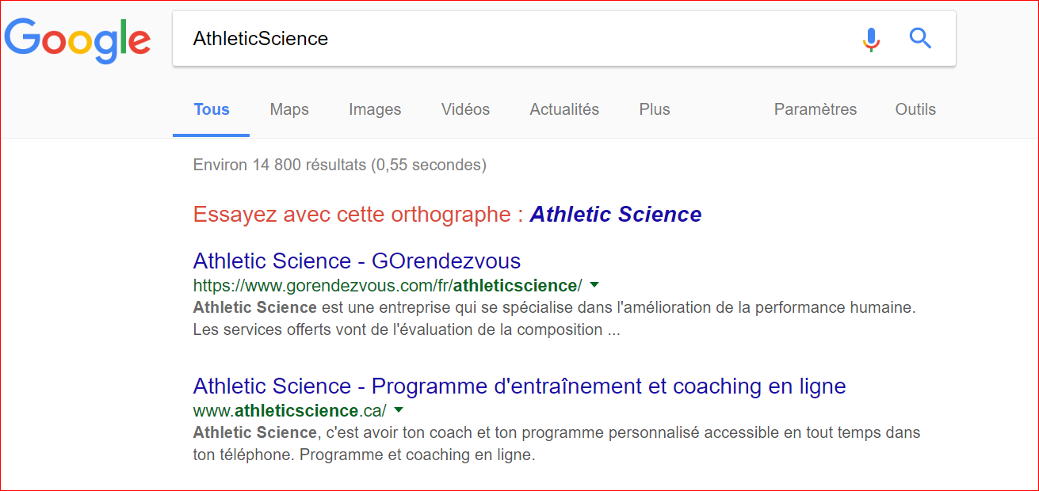Select the Tous results tab
The width and height of the screenshot is (1039, 491).
[x=212, y=109]
